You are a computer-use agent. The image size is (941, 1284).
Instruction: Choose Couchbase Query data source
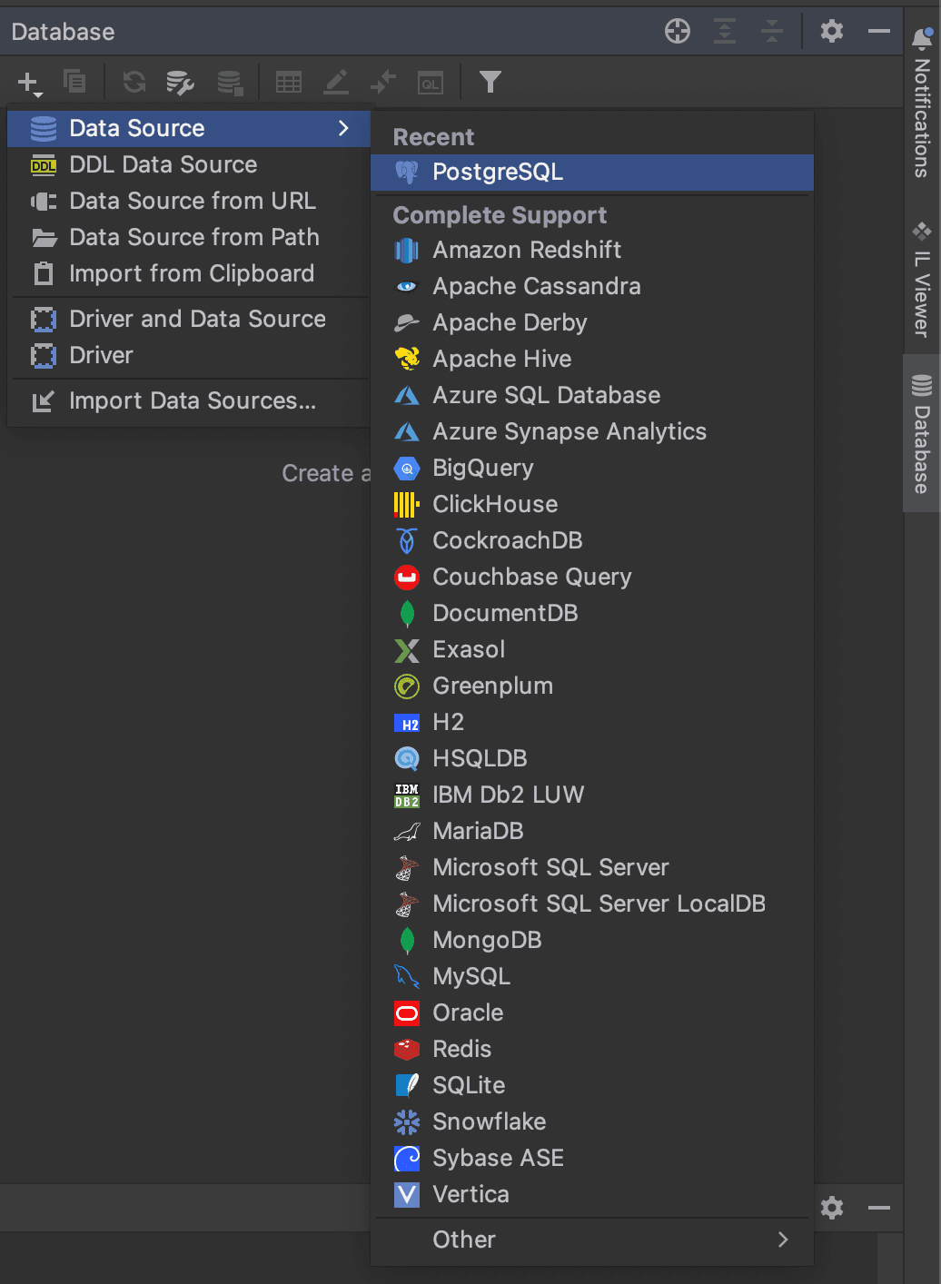coord(592,577)
